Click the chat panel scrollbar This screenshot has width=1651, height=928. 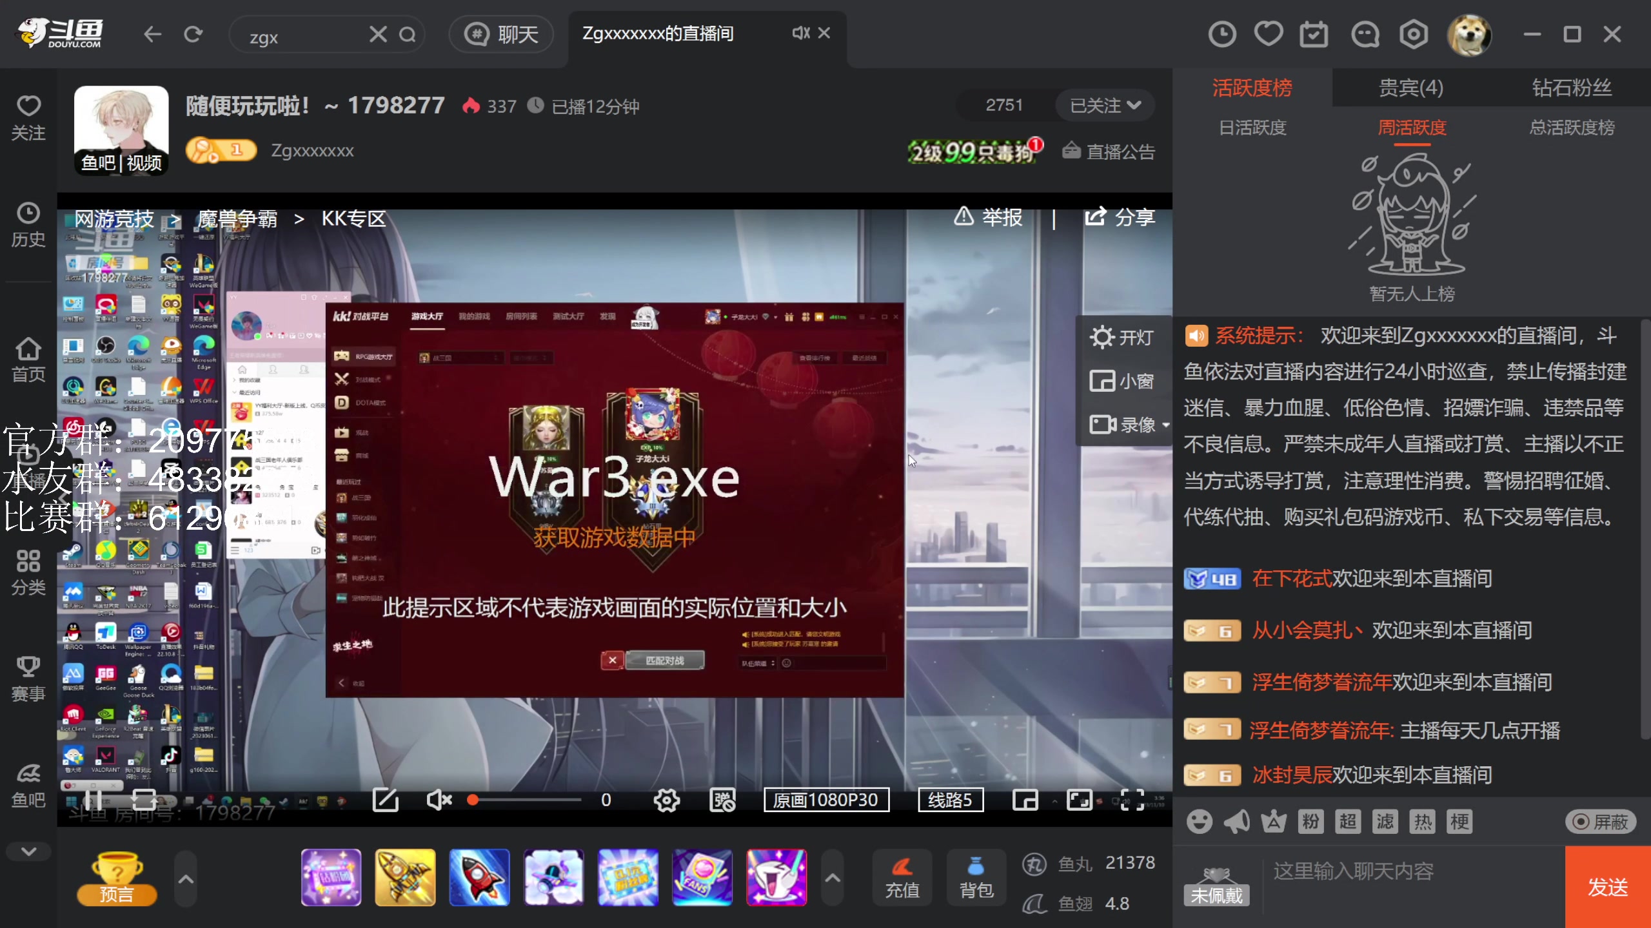pyautogui.click(x=1645, y=528)
